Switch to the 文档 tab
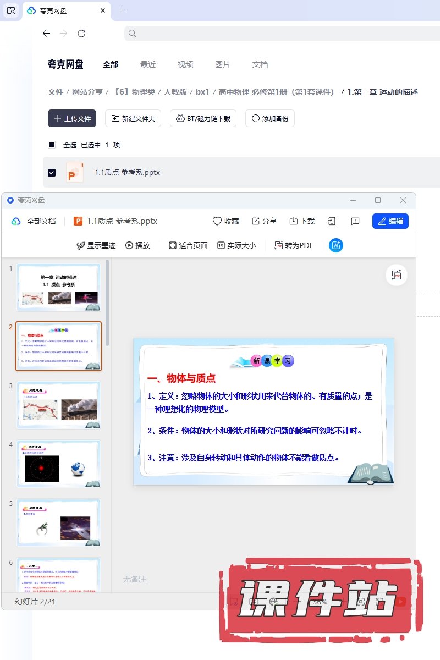This screenshot has height=660, width=440. coord(260,64)
